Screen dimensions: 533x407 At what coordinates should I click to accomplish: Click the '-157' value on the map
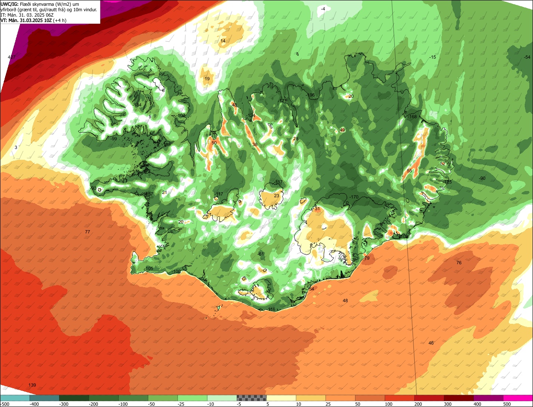[148, 194]
